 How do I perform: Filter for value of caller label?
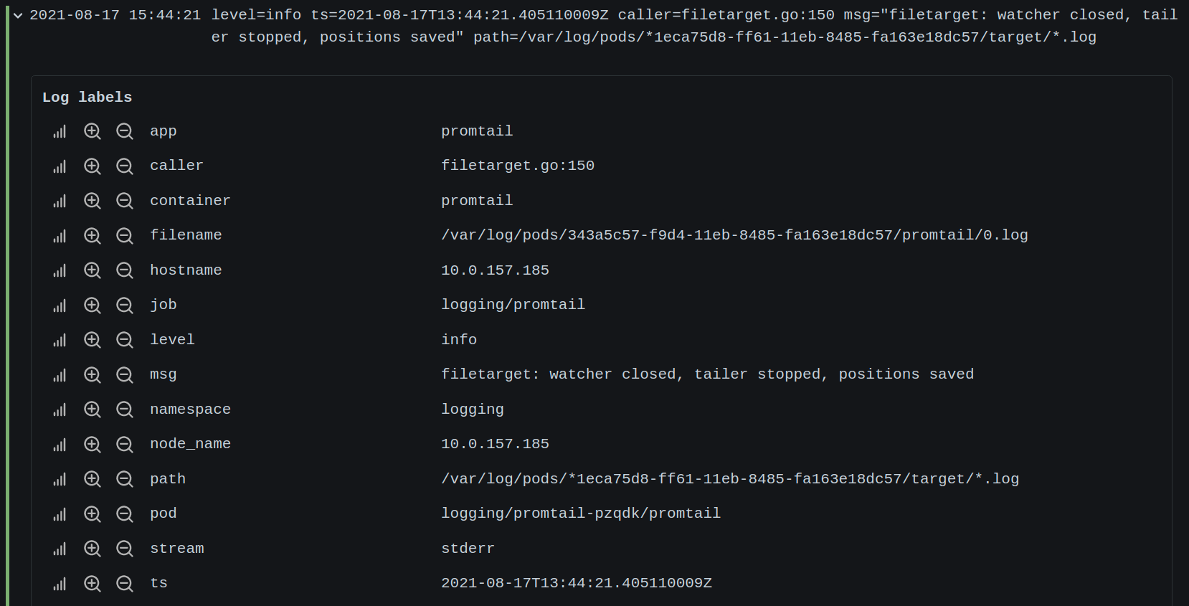click(x=93, y=166)
